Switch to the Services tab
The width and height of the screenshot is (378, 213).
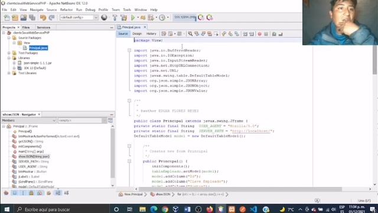tap(44, 28)
